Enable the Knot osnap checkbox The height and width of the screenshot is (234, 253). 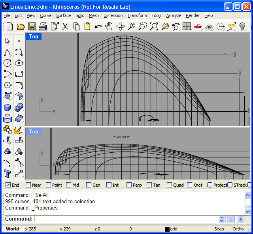click(190, 185)
